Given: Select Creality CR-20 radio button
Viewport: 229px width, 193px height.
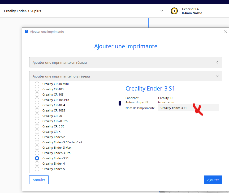Looking at the screenshot, I should 37,116.
